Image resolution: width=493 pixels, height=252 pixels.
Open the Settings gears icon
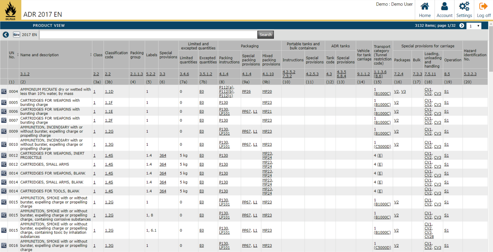click(x=464, y=7)
